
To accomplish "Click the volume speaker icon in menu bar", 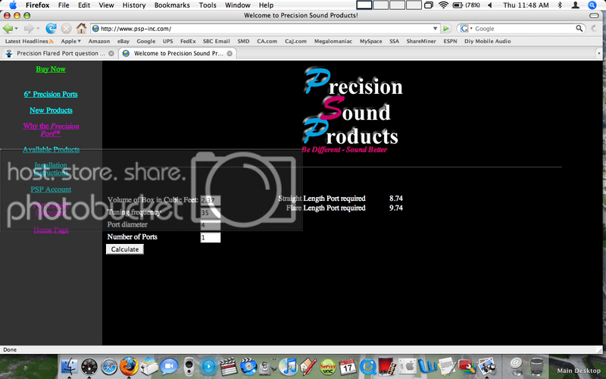I will click(x=490, y=5).
